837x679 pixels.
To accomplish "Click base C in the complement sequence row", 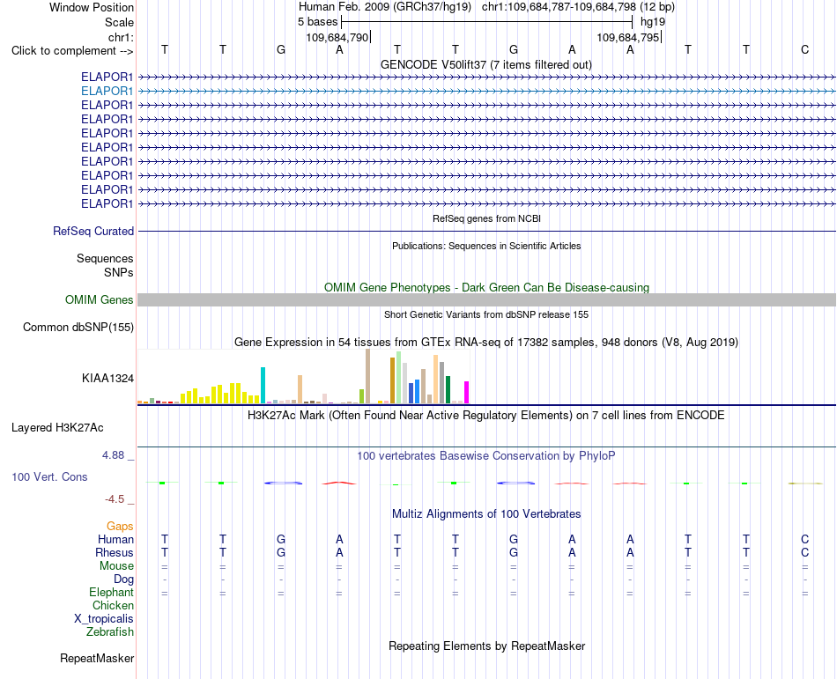I will coord(804,49).
